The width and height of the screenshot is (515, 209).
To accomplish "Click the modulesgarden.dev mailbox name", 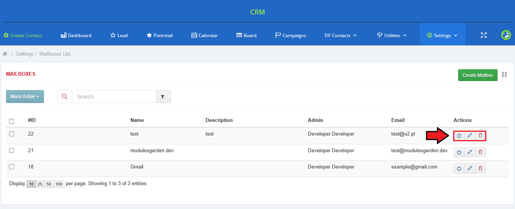I will click(152, 150).
